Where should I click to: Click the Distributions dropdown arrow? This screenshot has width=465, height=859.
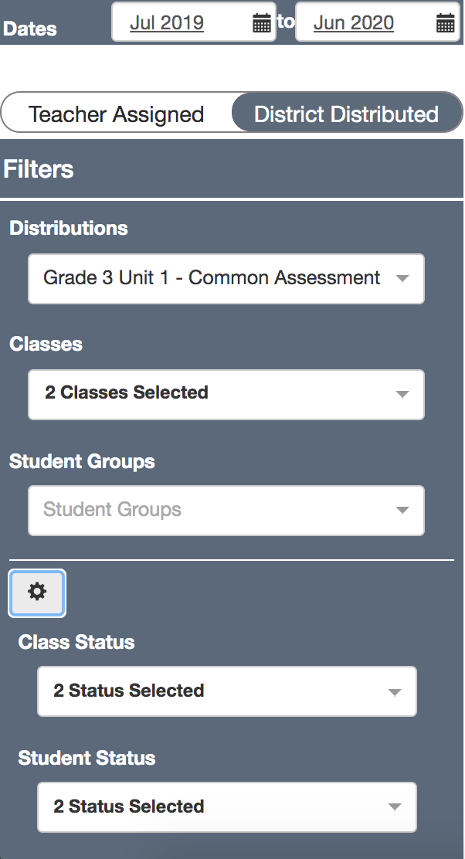coord(402,279)
